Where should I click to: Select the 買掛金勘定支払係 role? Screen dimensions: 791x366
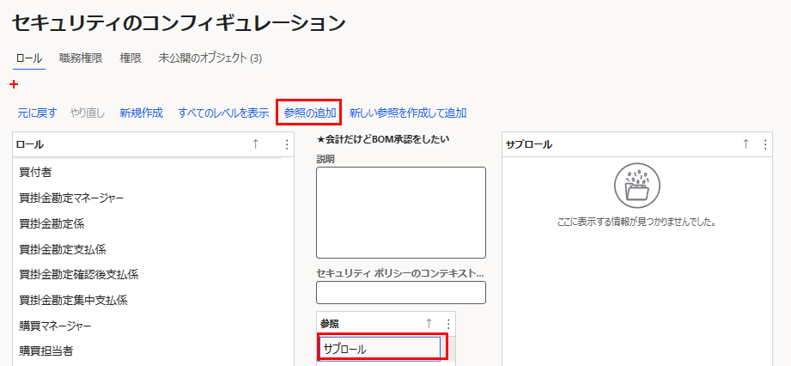point(154,249)
